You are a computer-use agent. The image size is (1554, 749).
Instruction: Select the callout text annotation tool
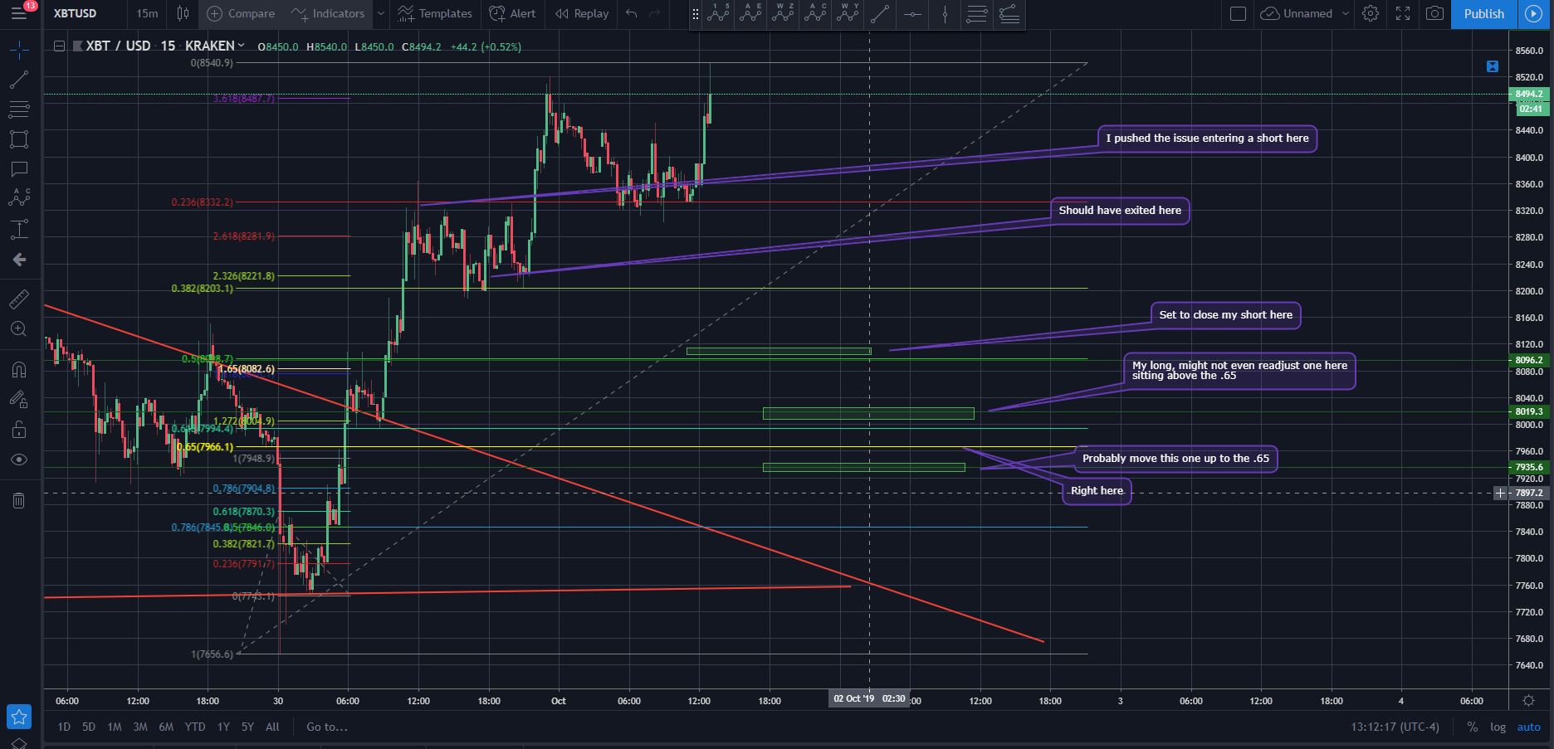(x=18, y=169)
